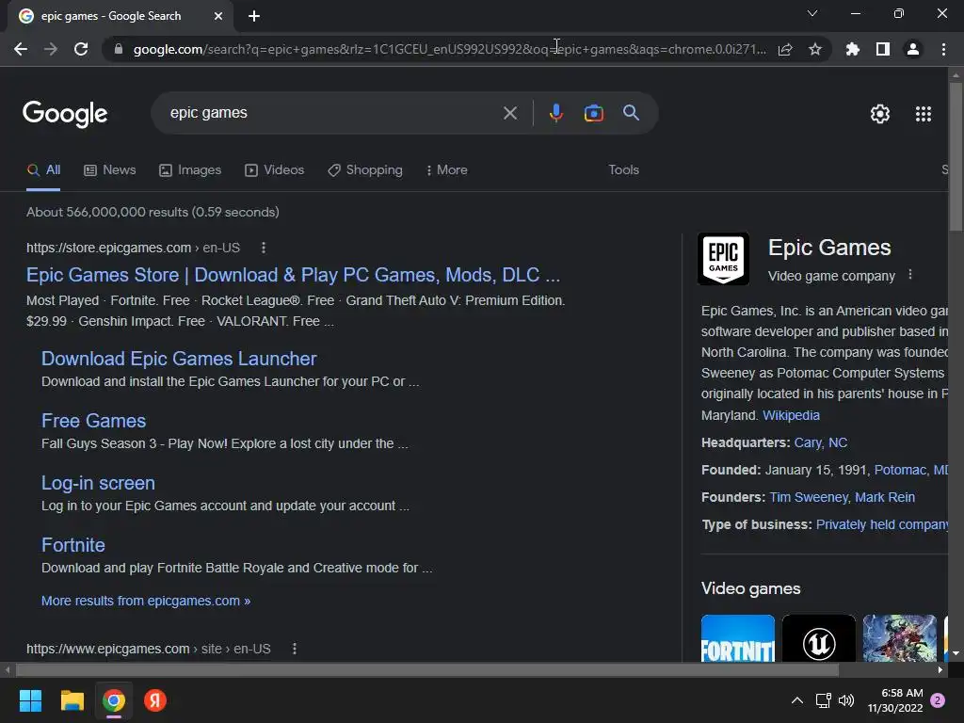This screenshot has width=964, height=723.
Task: Click 'More results from epicgames.com'
Action: click(x=146, y=601)
